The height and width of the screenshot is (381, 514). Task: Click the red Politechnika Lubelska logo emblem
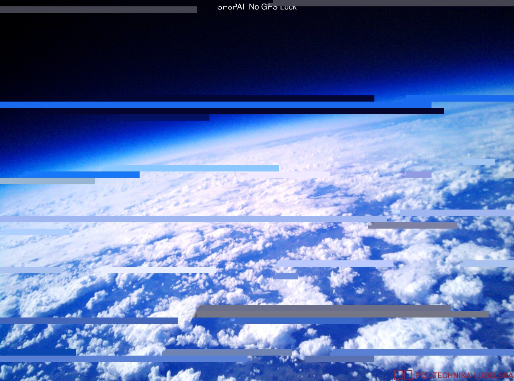(403, 375)
